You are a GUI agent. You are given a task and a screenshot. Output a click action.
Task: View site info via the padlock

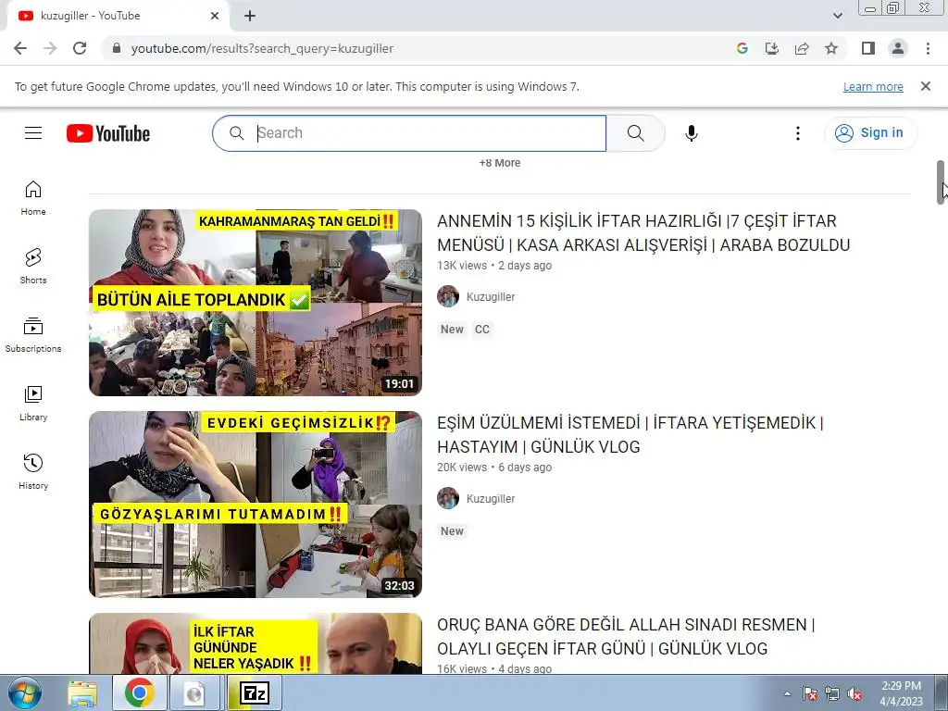[117, 48]
